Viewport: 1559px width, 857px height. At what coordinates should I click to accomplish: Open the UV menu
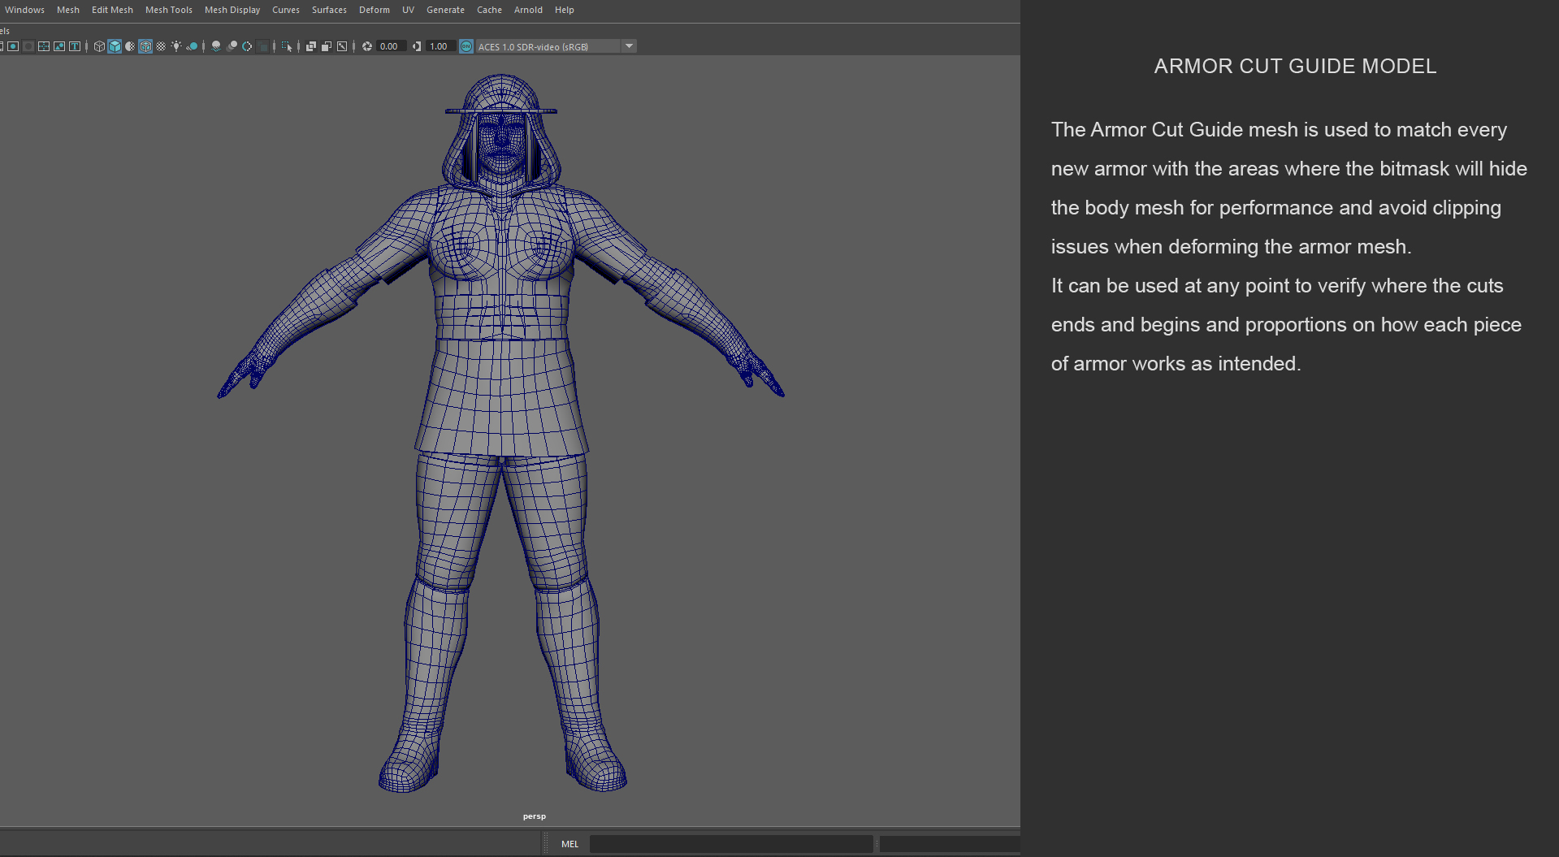pos(408,10)
